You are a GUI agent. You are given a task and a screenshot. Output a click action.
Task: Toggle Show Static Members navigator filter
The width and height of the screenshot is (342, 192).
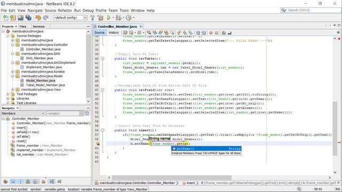coord(20,181)
